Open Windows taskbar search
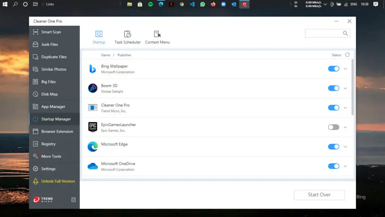 pos(15,4)
